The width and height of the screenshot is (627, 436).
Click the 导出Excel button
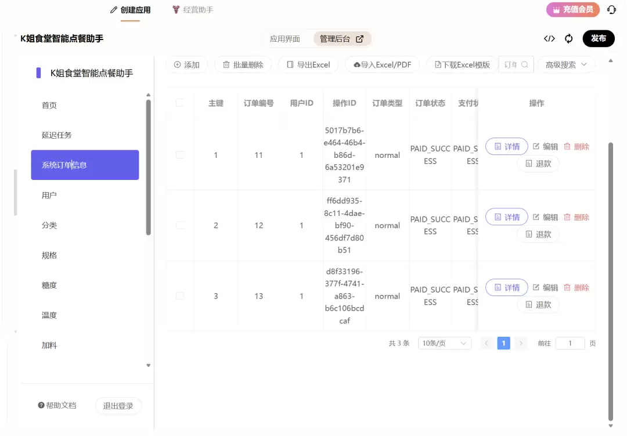309,64
